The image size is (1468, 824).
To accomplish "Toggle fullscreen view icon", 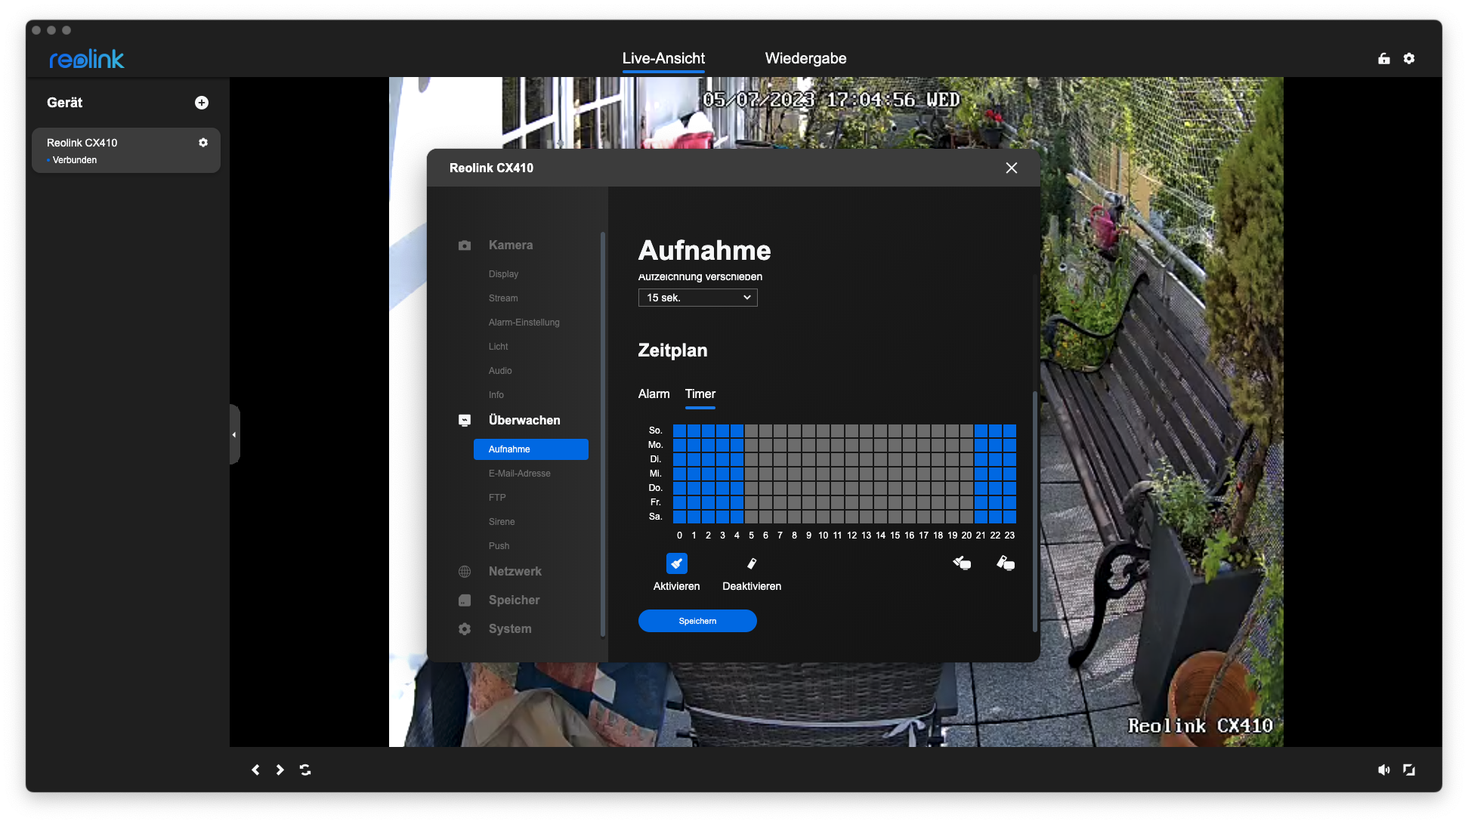I will 1409,770.
